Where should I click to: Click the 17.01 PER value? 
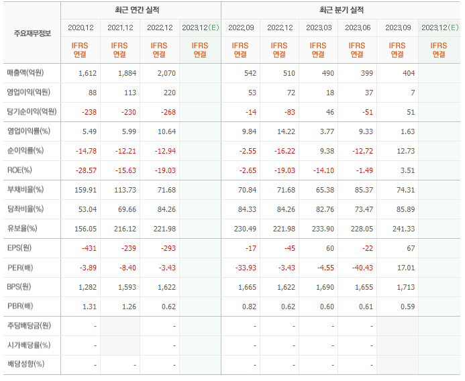pyautogui.click(x=406, y=268)
